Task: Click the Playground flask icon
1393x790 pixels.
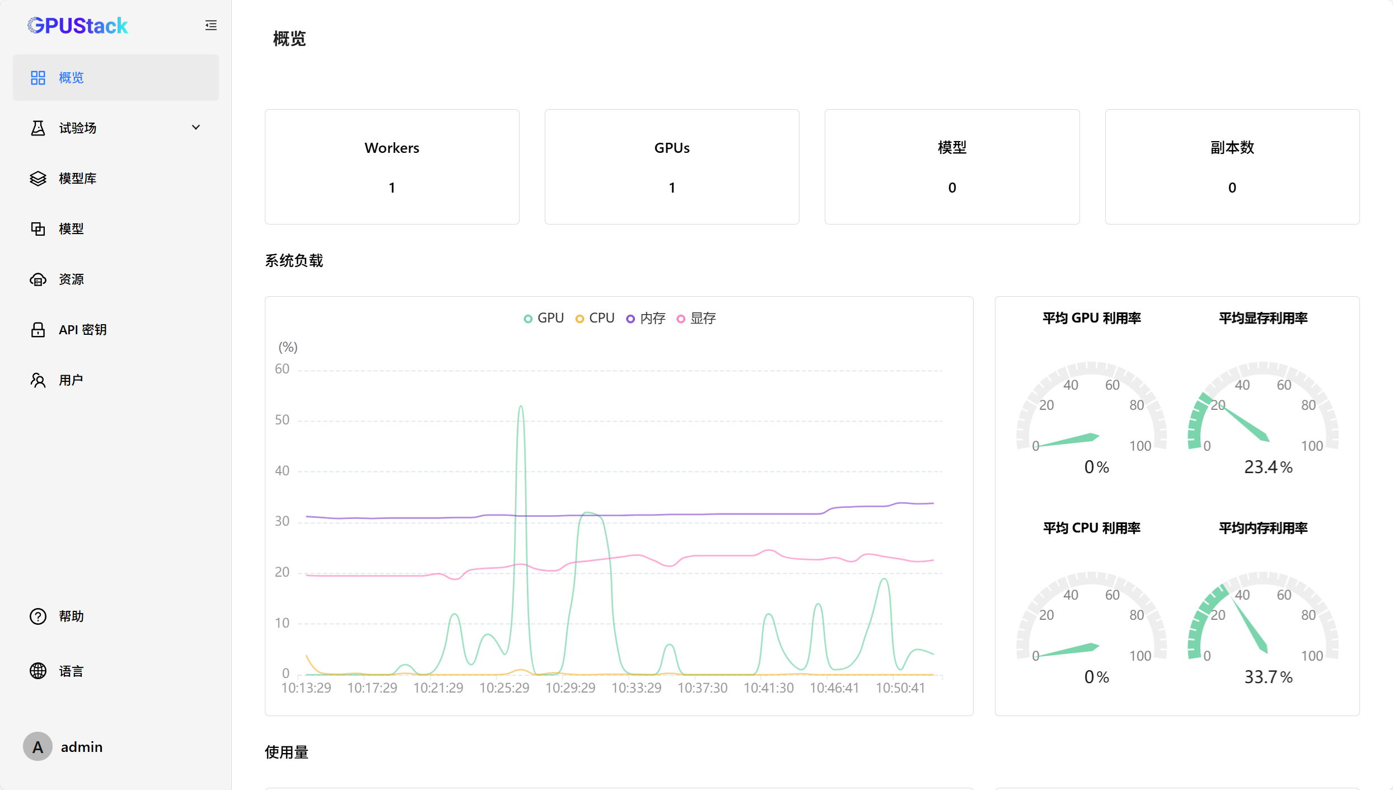Action: pyautogui.click(x=38, y=128)
